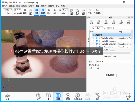Switch to the Scene (场景) tab
The width and height of the screenshot is (135, 102).
pos(91,22)
